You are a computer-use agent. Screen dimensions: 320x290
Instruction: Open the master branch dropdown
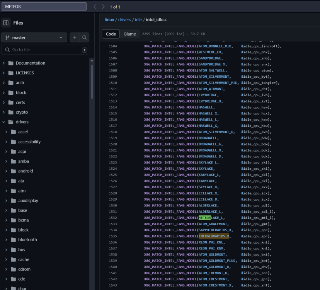pyautogui.click(x=34, y=38)
